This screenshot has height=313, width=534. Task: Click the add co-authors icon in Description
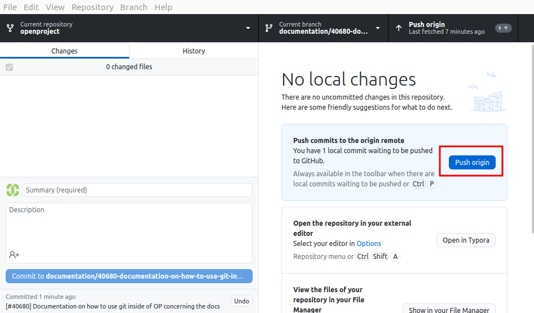coord(14,254)
